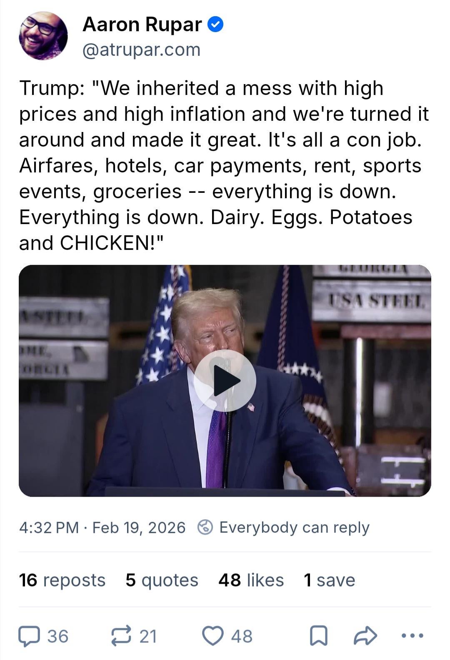Viewport: 450px width, 660px height.
Task: Play the embedded video
Action: 225,381
